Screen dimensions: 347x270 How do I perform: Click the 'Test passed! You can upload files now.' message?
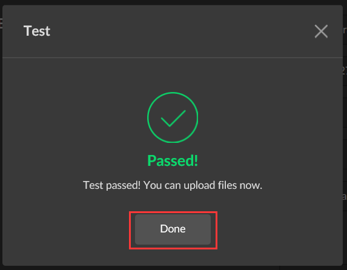173,185
